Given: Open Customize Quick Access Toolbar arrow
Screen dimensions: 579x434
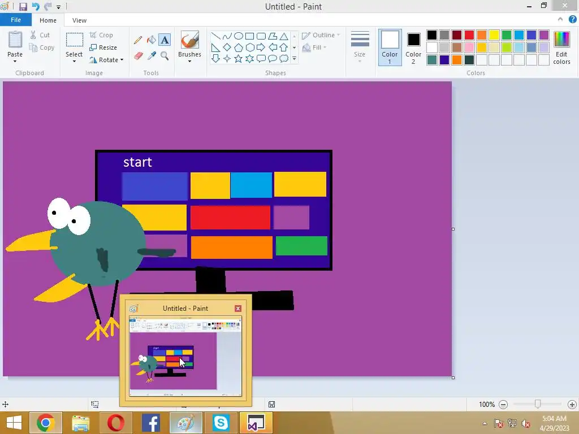Looking at the screenshot, I should 58,7.
